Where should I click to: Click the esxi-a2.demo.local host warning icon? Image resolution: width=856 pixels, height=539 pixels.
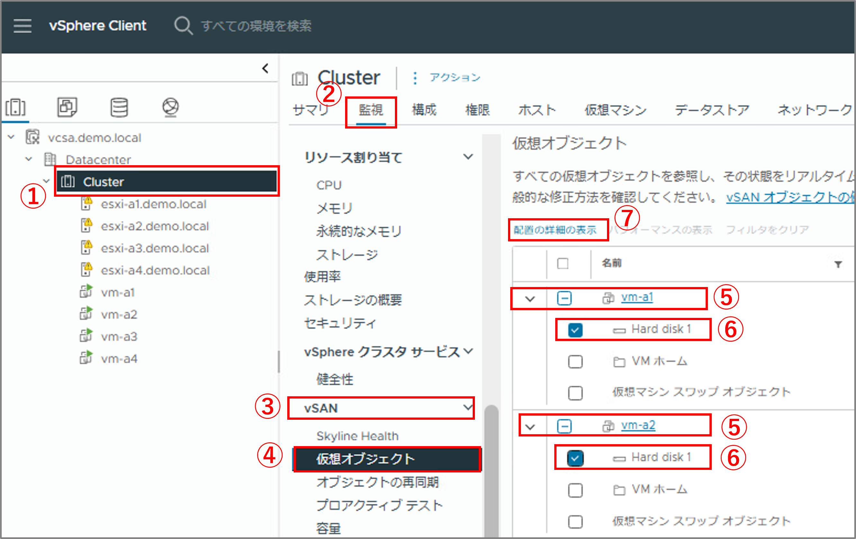point(86,226)
